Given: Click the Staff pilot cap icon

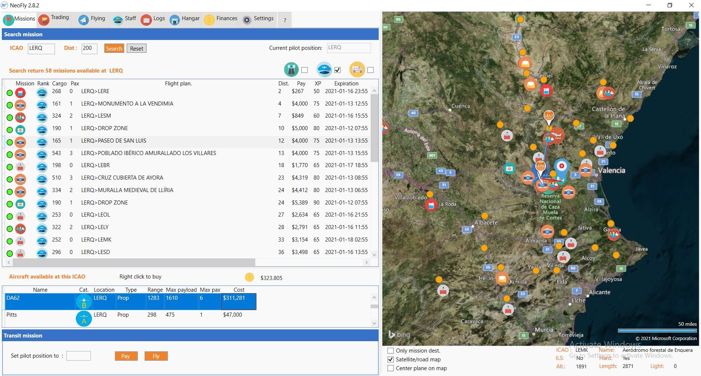Looking at the screenshot, I should coord(118,19).
